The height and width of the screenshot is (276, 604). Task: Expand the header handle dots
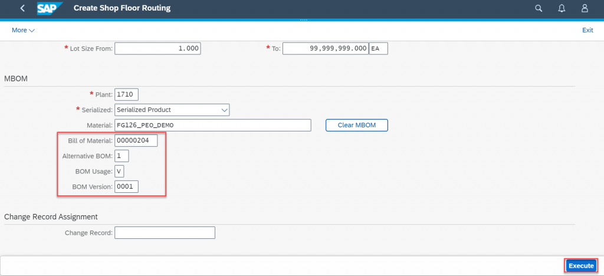click(x=304, y=20)
